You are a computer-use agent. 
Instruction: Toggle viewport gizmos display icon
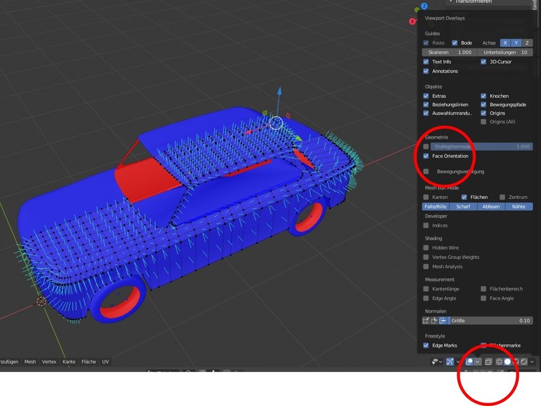[450, 361]
